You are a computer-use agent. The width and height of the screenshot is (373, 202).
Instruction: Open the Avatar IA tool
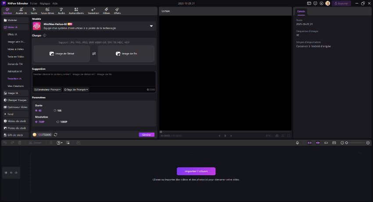point(21,11)
